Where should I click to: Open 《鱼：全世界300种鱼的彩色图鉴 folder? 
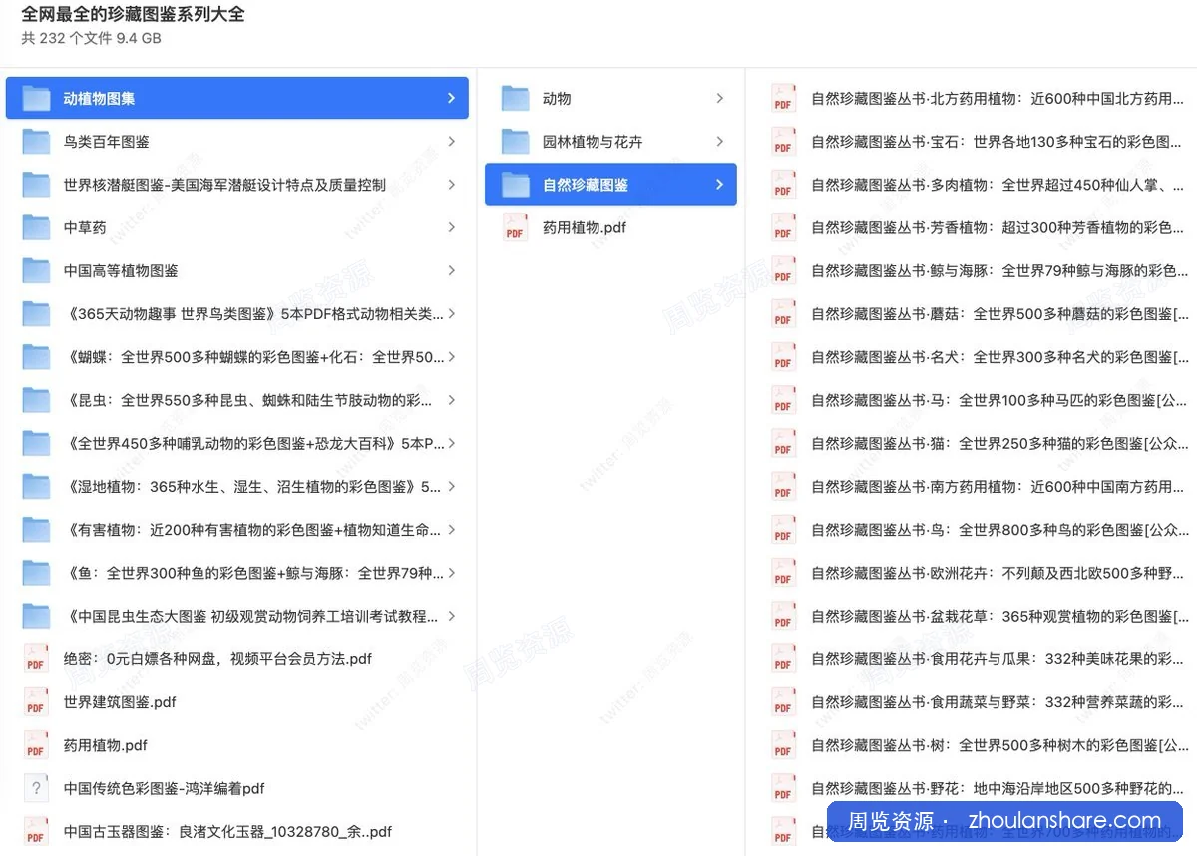pos(237,573)
